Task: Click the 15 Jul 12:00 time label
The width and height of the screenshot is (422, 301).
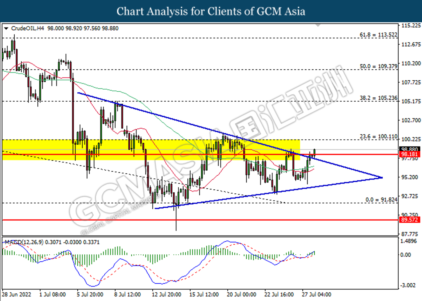Action: pyautogui.click(x=204, y=295)
